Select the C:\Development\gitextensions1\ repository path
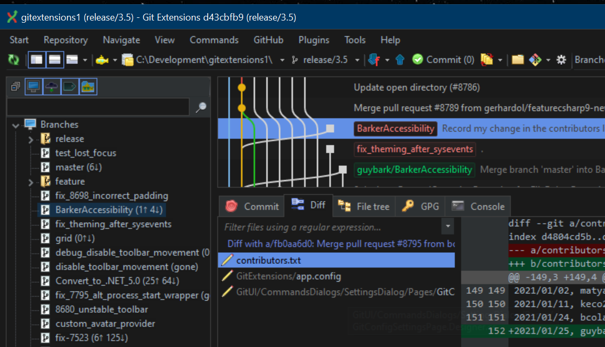 [204, 60]
